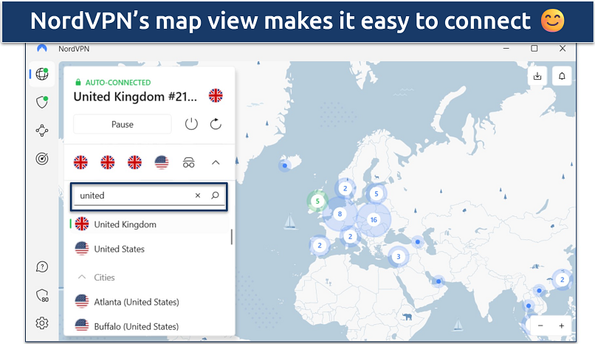Open the VPN globe map tab
This screenshot has width=595, height=344.
[42, 74]
